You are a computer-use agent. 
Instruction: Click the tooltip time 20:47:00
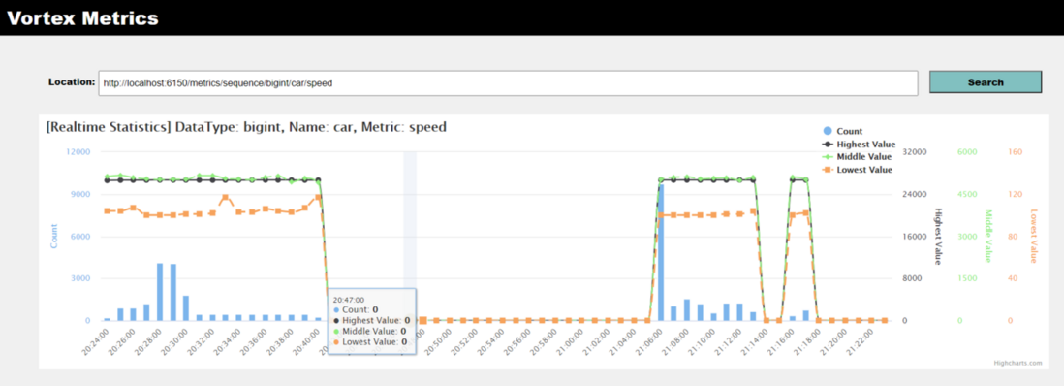point(349,299)
